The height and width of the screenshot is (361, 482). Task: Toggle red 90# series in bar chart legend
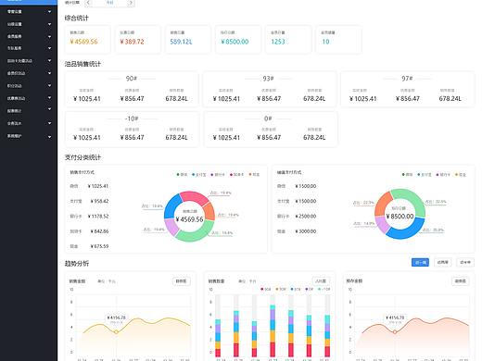click(266, 290)
